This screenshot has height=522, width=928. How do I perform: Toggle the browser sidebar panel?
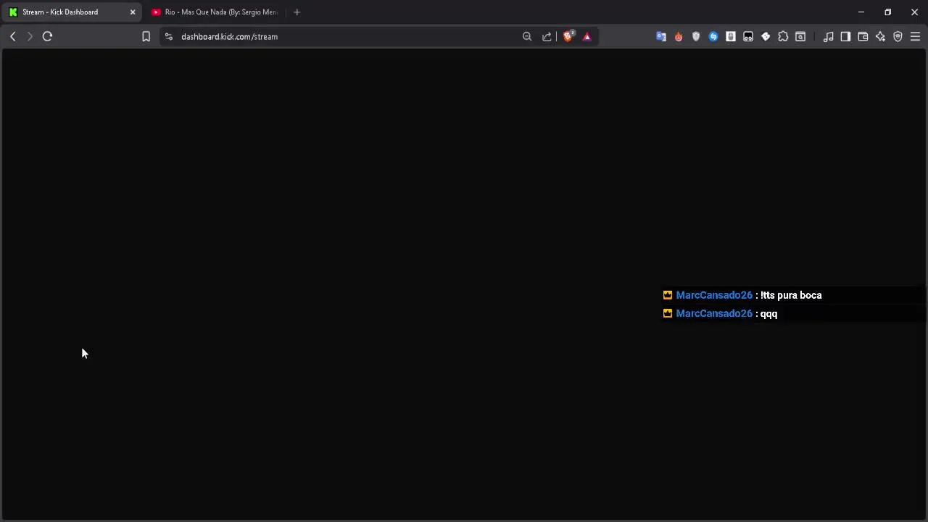(x=845, y=36)
